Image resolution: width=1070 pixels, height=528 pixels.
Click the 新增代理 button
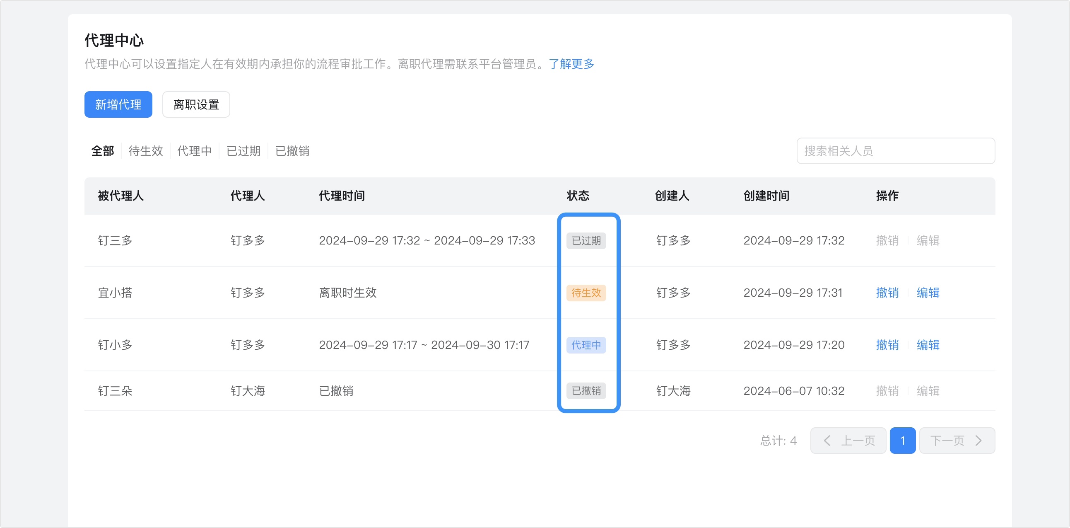[118, 104]
